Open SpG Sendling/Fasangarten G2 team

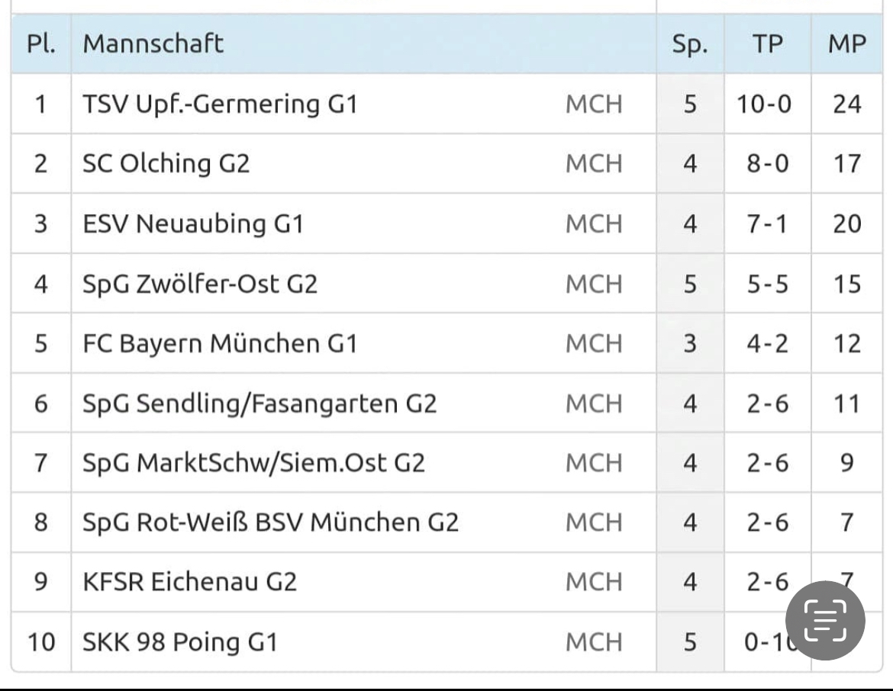[260, 403]
